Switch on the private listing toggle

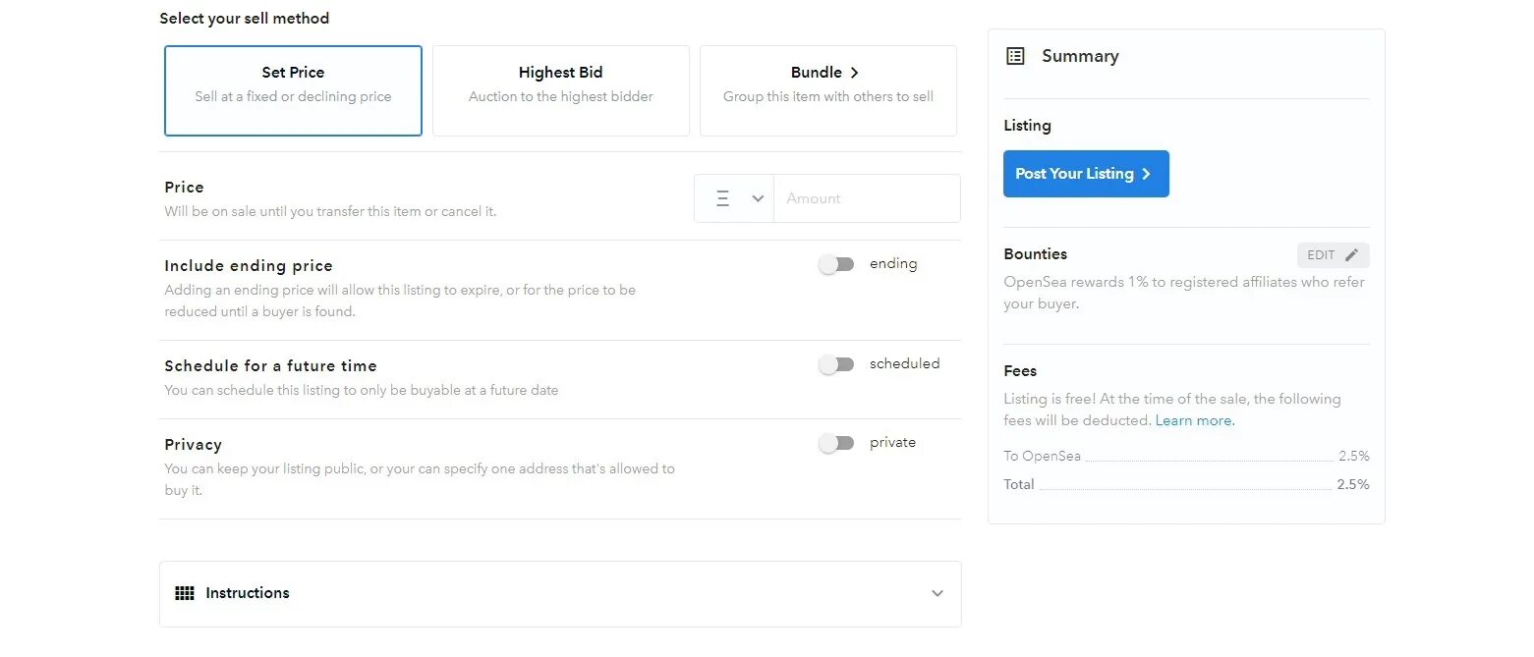click(836, 443)
